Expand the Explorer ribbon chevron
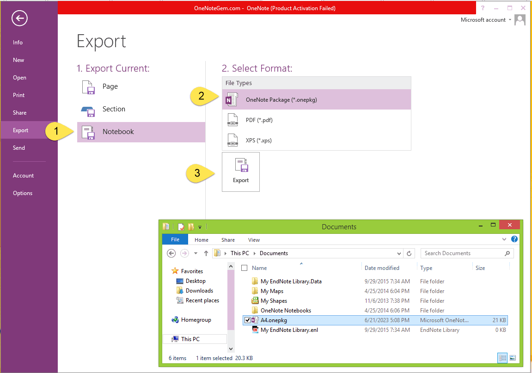 [504, 239]
